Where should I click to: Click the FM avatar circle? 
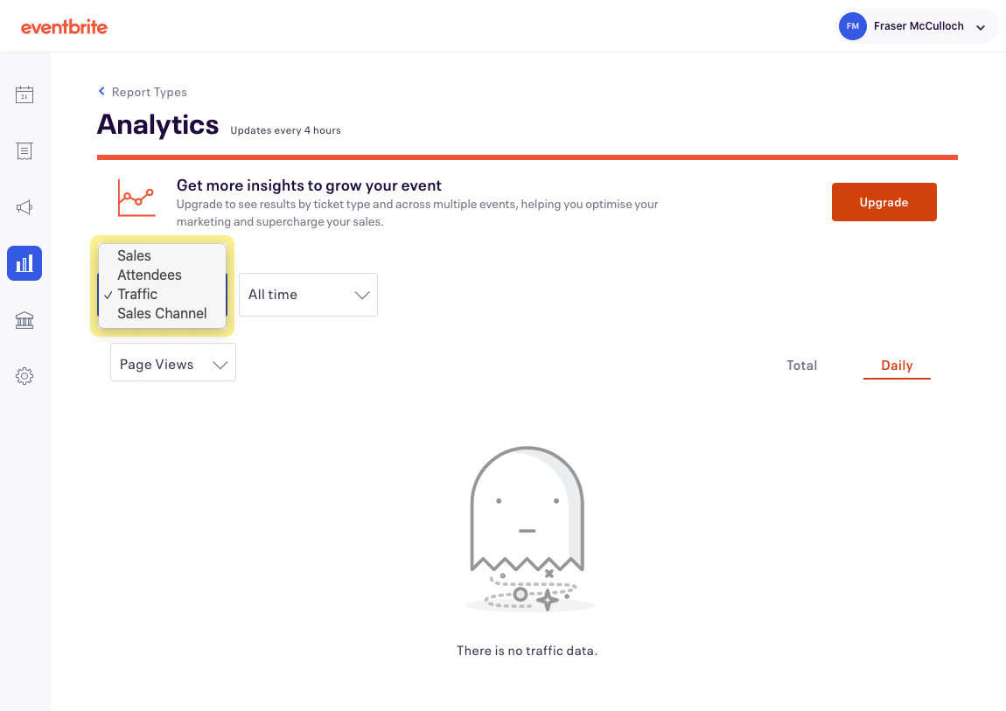[852, 26]
